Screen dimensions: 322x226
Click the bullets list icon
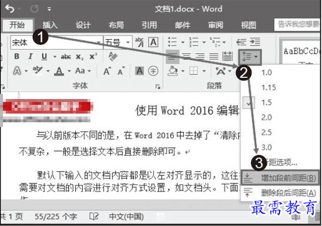tap(172, 42)
